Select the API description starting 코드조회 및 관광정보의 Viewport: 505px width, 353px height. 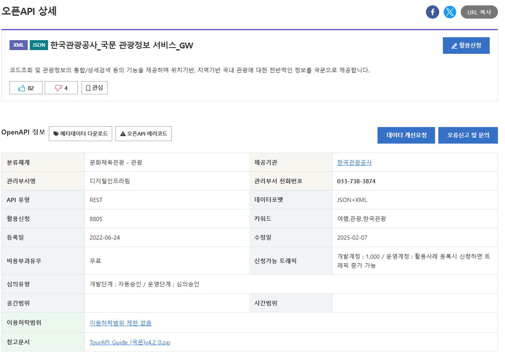pos(190,70)
